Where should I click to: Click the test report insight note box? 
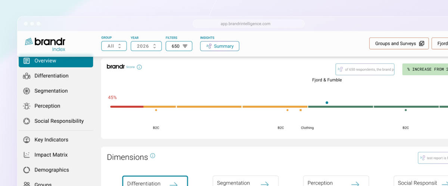tap(433, 158)
